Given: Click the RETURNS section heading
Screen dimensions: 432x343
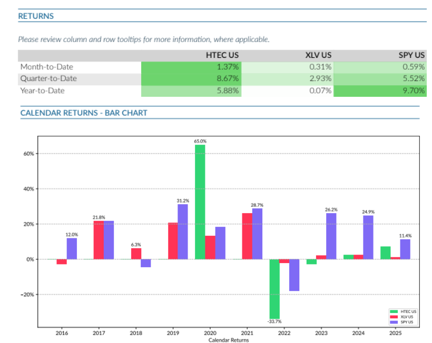Looking at the screenshot, I should [x=36, y=16].
